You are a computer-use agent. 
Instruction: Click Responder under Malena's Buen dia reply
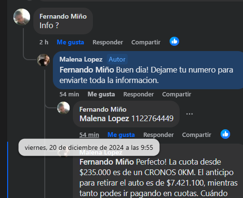(x=139, y=94)
